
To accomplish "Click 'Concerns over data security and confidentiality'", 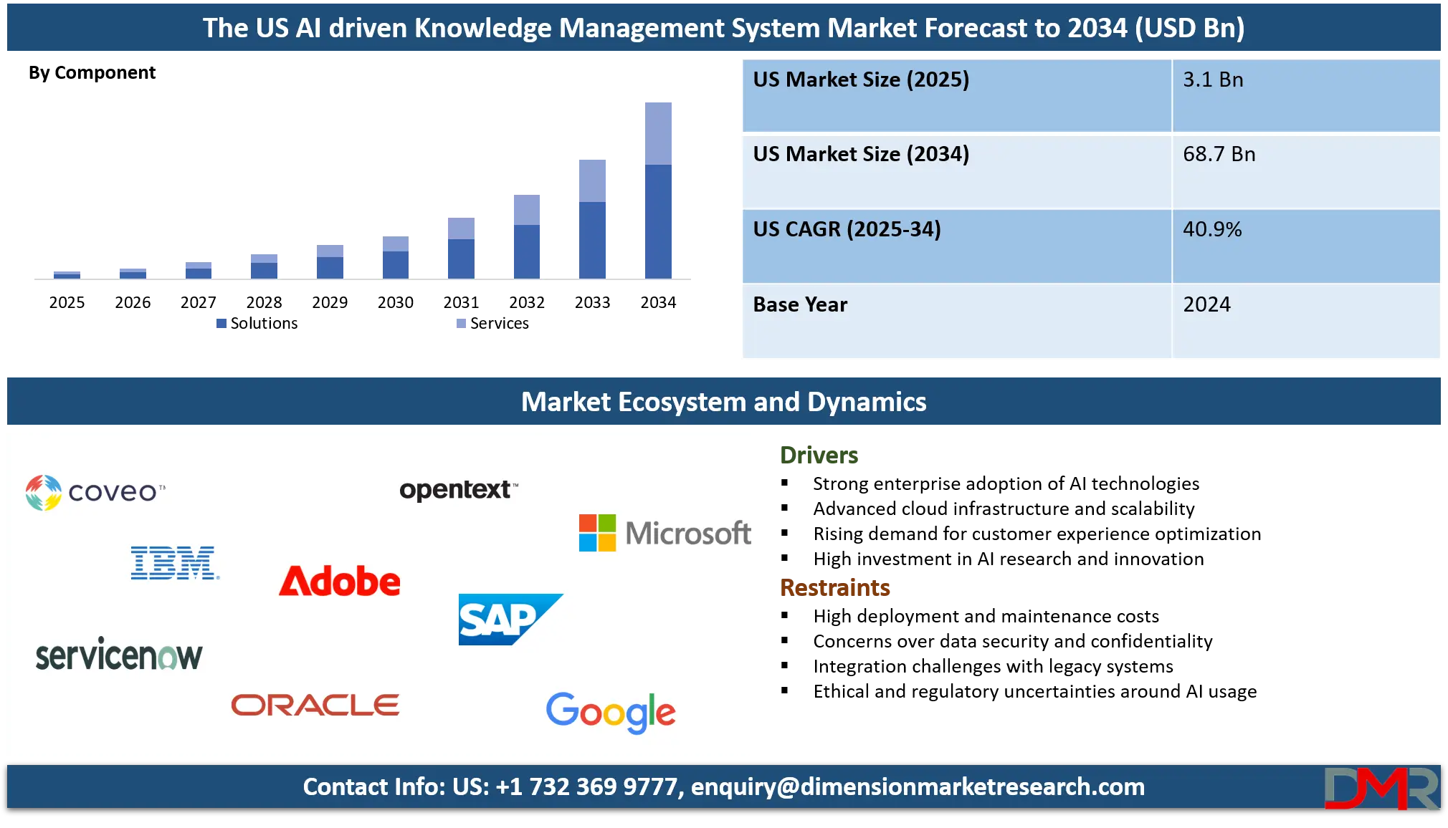I will [1013, 641].
